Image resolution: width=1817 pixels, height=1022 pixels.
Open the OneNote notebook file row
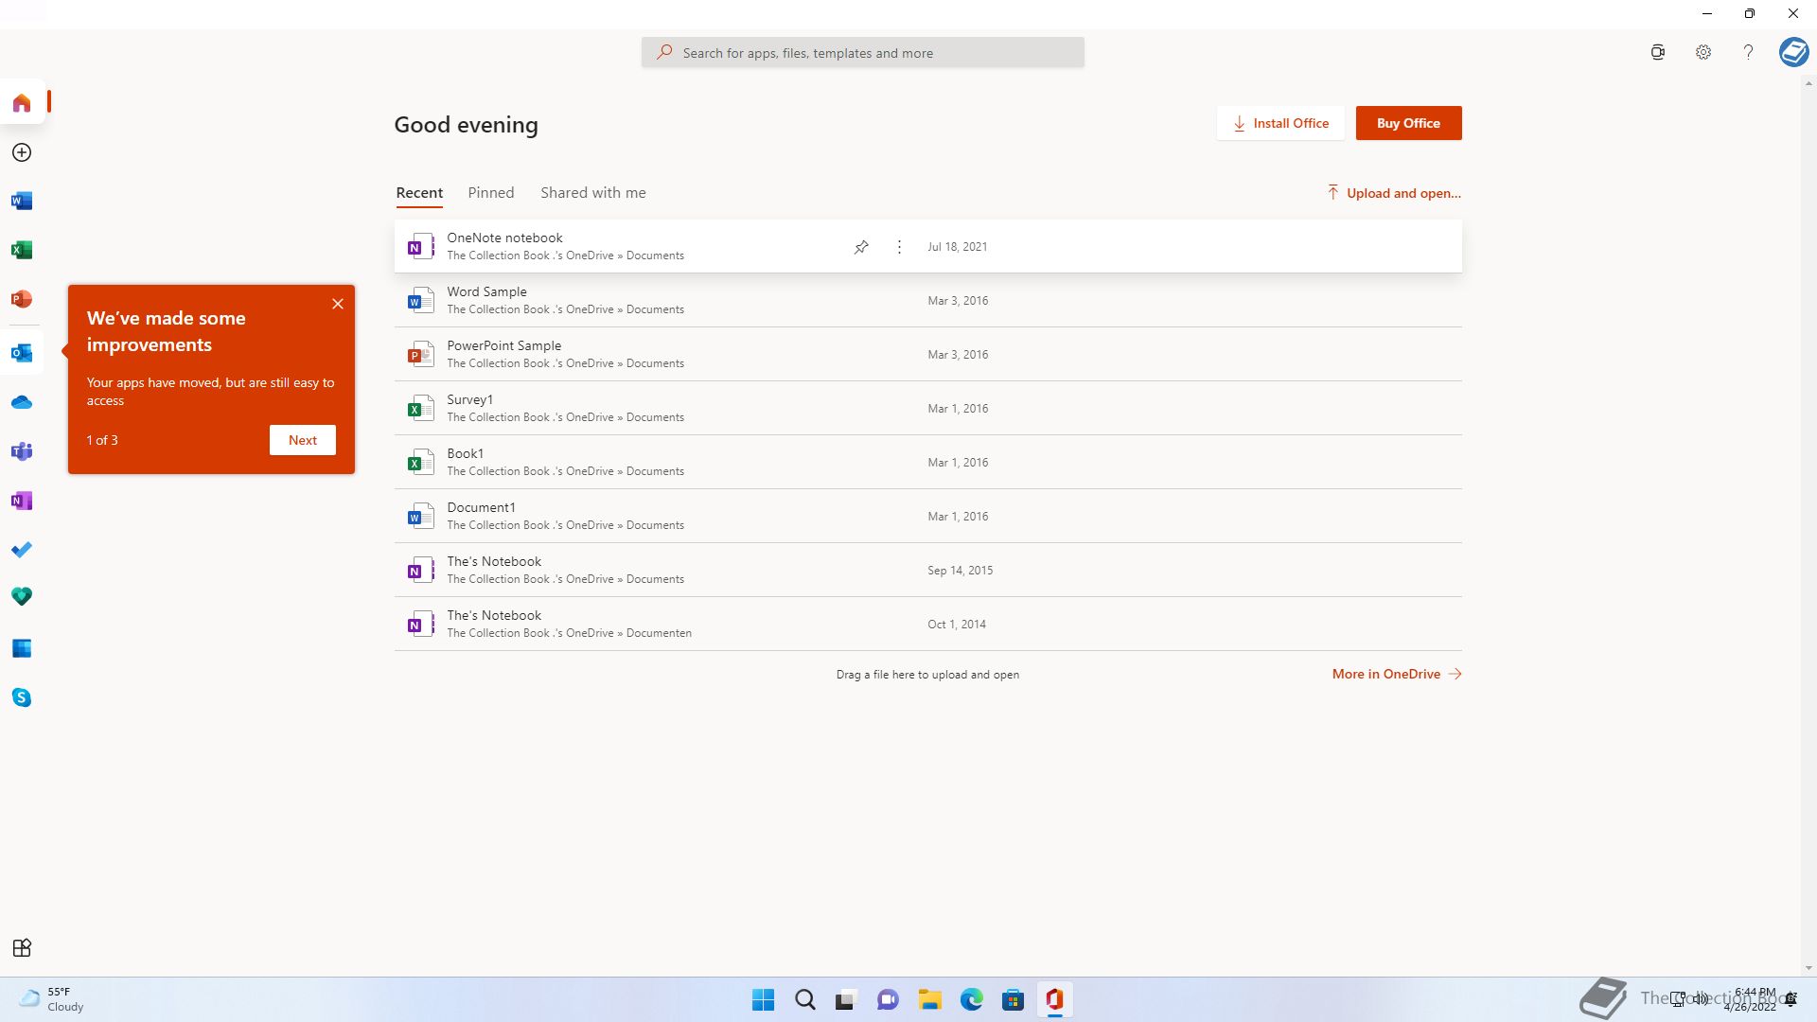tap(927, 247)
